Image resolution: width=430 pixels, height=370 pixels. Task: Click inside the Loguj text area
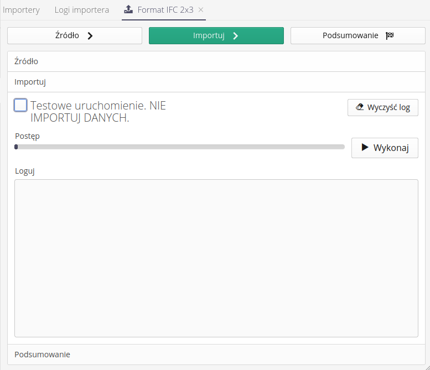coord(216,258)
